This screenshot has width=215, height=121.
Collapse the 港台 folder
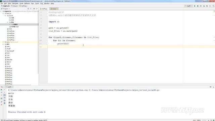click(x=8, y=22)
